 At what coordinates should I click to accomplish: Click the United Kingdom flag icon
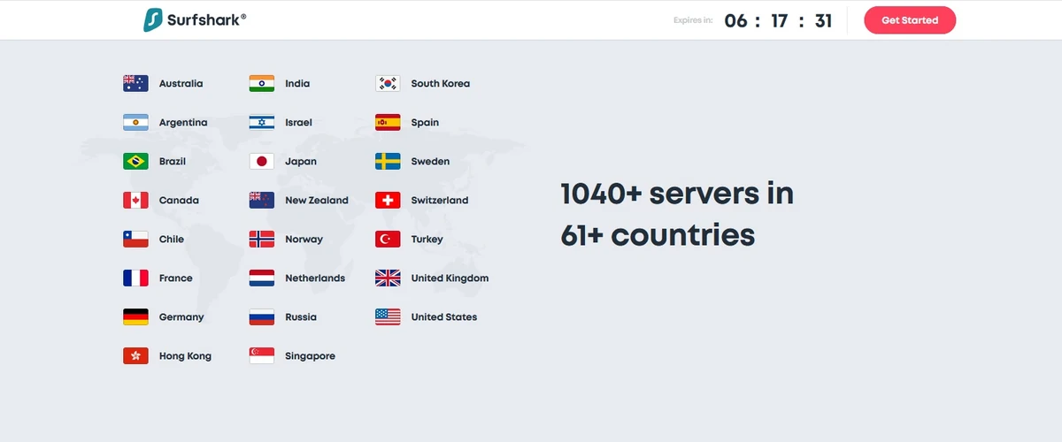click(388, 278)
